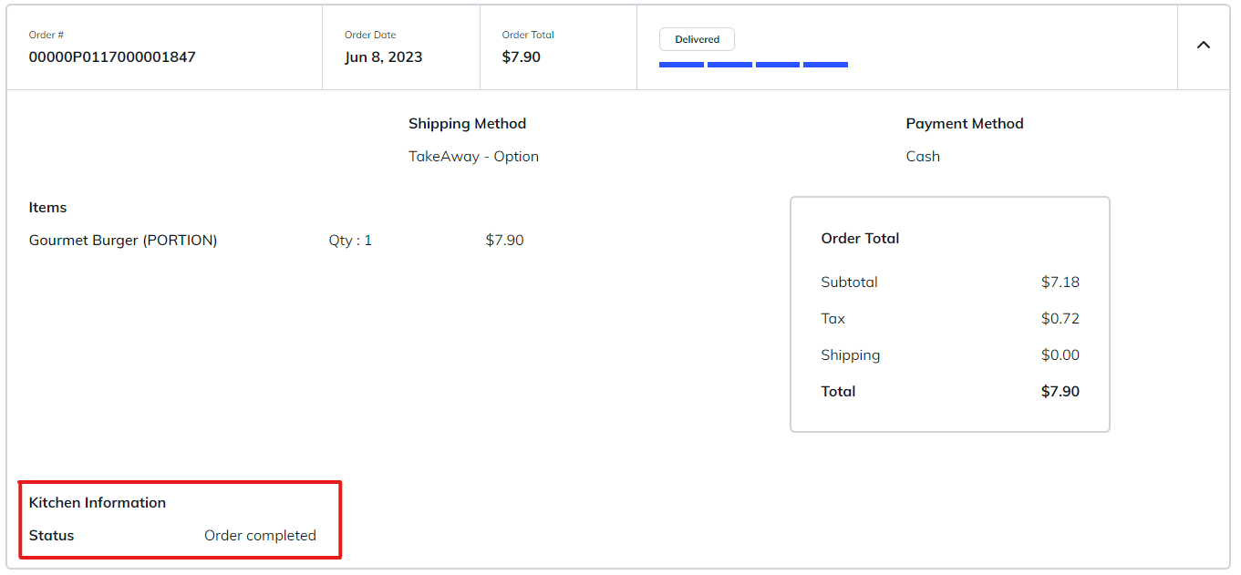Screen dimensions: 1241x575
Task: Click the Order completed status text
Action: (x=260, y=536)
